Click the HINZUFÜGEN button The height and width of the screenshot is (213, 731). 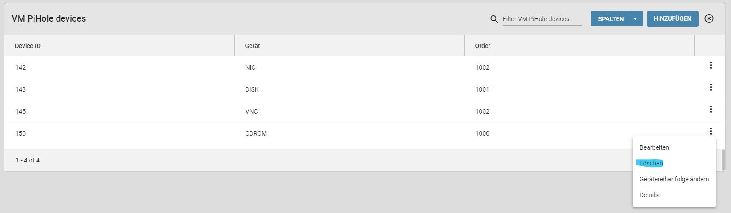pyautogui.click(x=672, y=19)
